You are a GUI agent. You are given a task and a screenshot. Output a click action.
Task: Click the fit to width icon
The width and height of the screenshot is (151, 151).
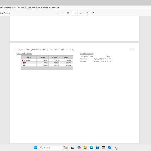pyautogui.click(x=68, y=13)
